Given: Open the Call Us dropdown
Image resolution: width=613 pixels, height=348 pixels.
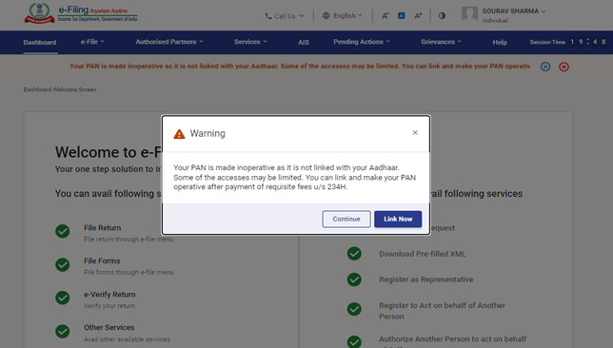Looking at the screenshot, I should coord(285,16).
